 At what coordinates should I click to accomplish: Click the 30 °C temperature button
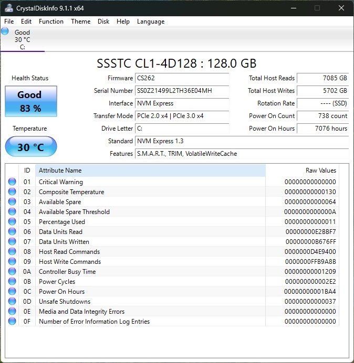coord(31,147)
